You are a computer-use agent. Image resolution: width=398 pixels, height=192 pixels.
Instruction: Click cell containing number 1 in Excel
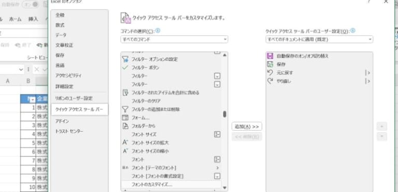pyautogui.click(x=28, y=108)
